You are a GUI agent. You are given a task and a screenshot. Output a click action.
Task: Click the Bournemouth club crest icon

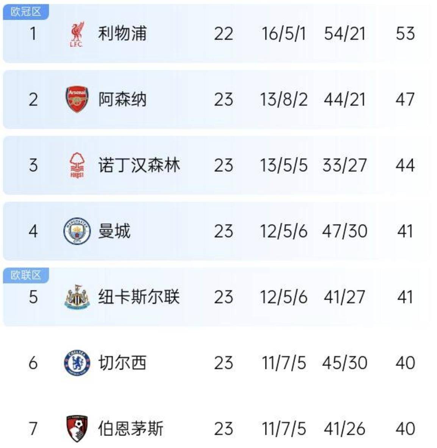pos(77,428)
